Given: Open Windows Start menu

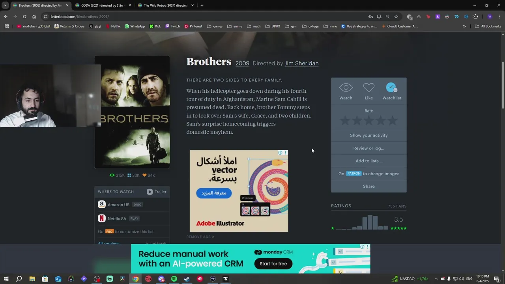Looking at the screenshot, I should [x=6, y=279].
